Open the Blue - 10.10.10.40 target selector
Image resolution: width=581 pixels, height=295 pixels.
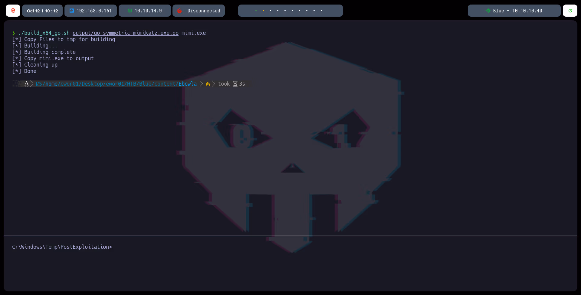(x=514, y=10)
